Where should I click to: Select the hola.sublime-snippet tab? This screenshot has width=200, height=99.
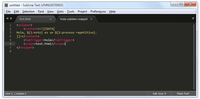pos(74,19)
